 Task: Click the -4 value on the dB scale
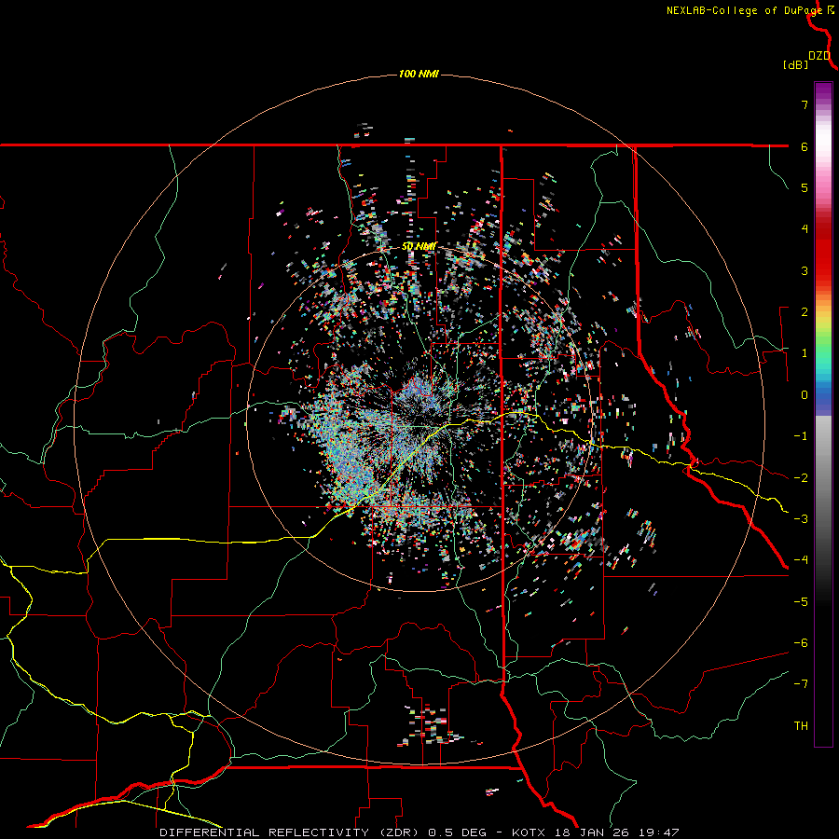[x=801, y=560]
